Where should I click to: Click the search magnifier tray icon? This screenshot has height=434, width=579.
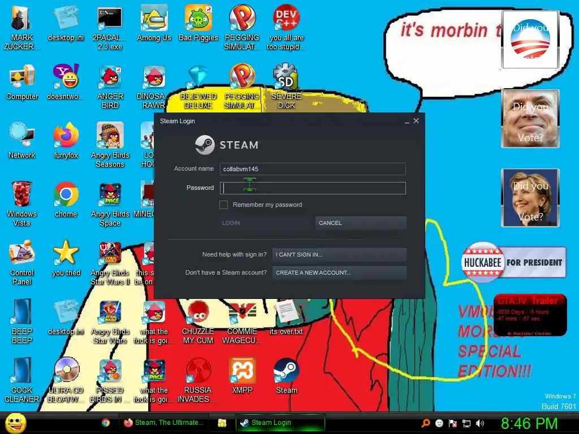(x=426, y=423)
